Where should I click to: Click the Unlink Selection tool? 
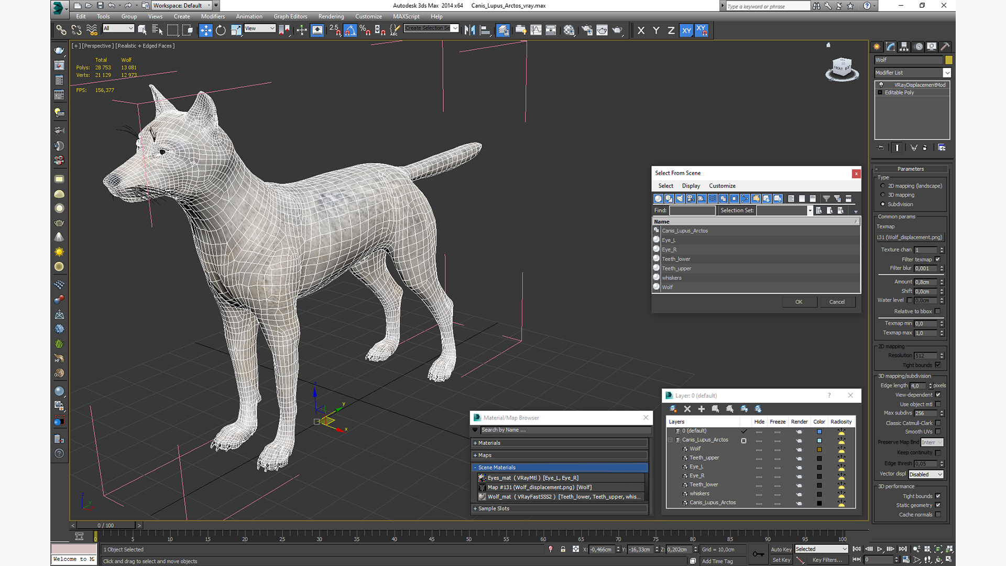click(x=76, y=30)
